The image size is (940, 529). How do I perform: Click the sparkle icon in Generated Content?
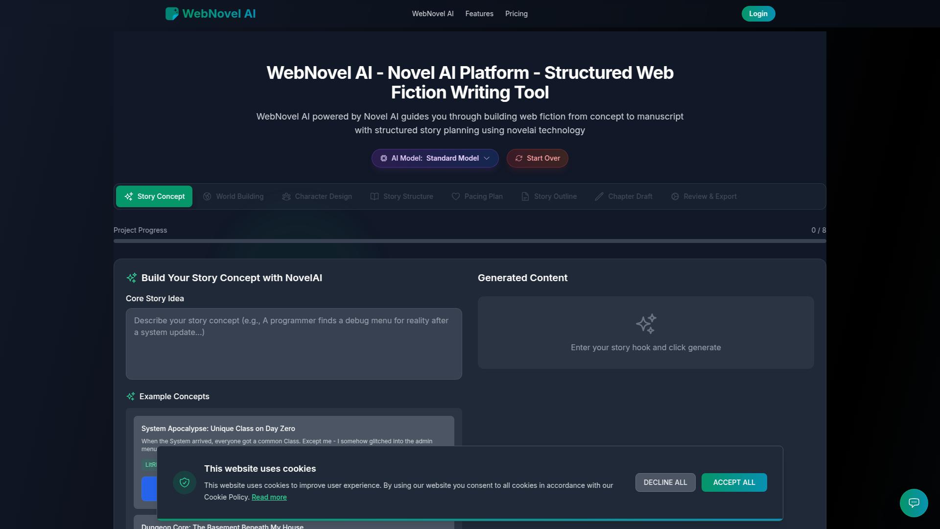pyautogui.click(x=646, y=324)
